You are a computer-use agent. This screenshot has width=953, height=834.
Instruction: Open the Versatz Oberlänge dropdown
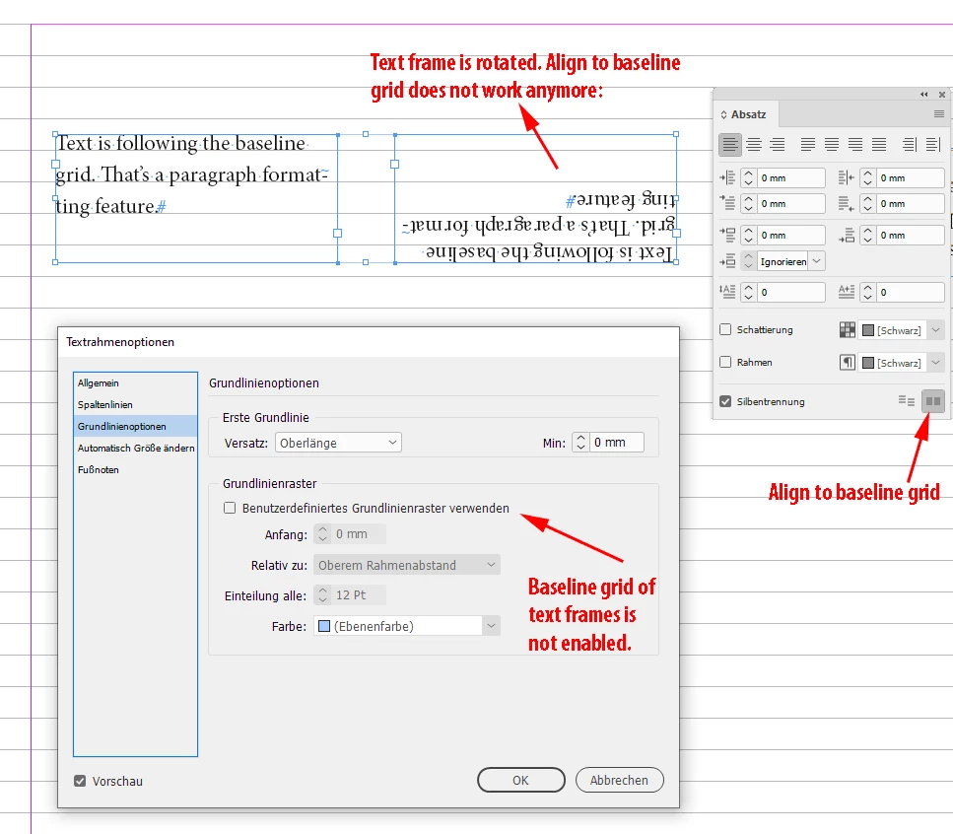338,443
